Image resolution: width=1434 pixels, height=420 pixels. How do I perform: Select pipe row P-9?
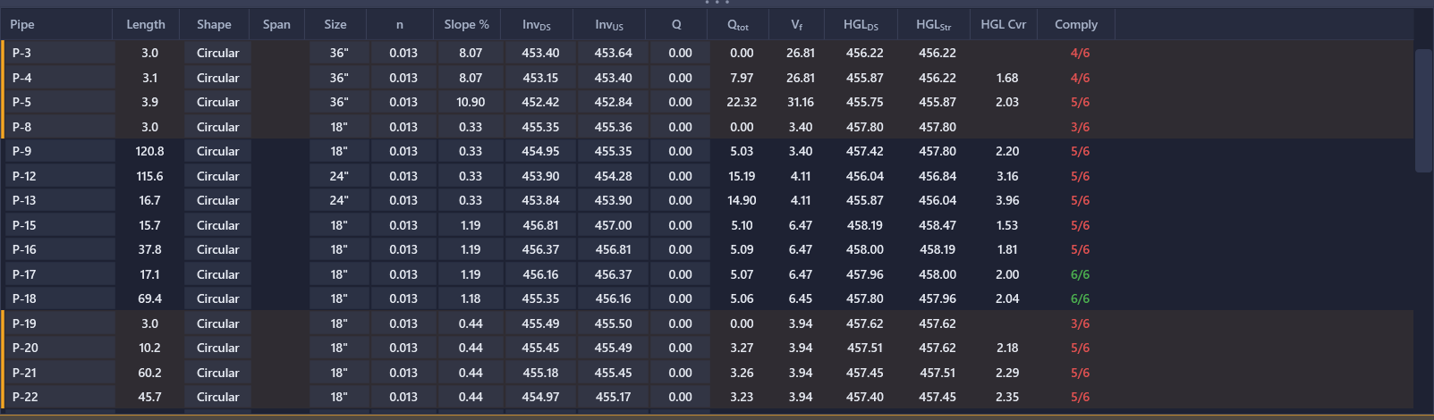coord(707,152)
